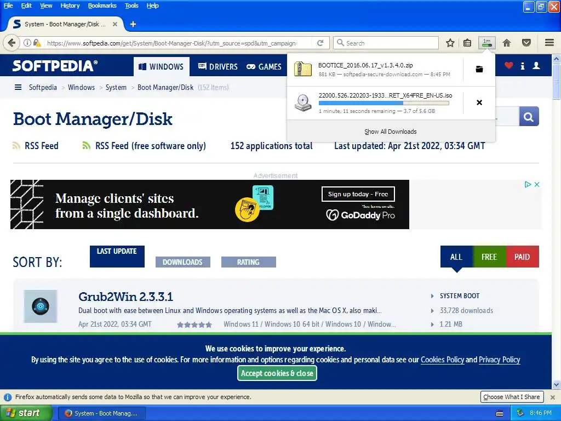561x421 pixels.
Task: Reload the page with the refresh icon
Action: (320, 43)
